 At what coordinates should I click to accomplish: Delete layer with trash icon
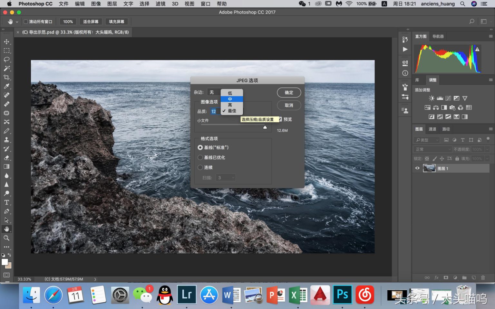point(483,277)
